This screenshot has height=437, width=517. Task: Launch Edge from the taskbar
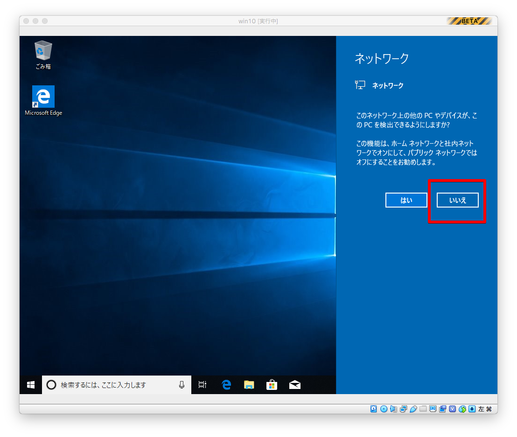pyautogui.click(x=226, y=385)
